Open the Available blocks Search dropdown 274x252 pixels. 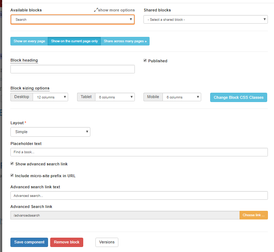coord(72,19)
